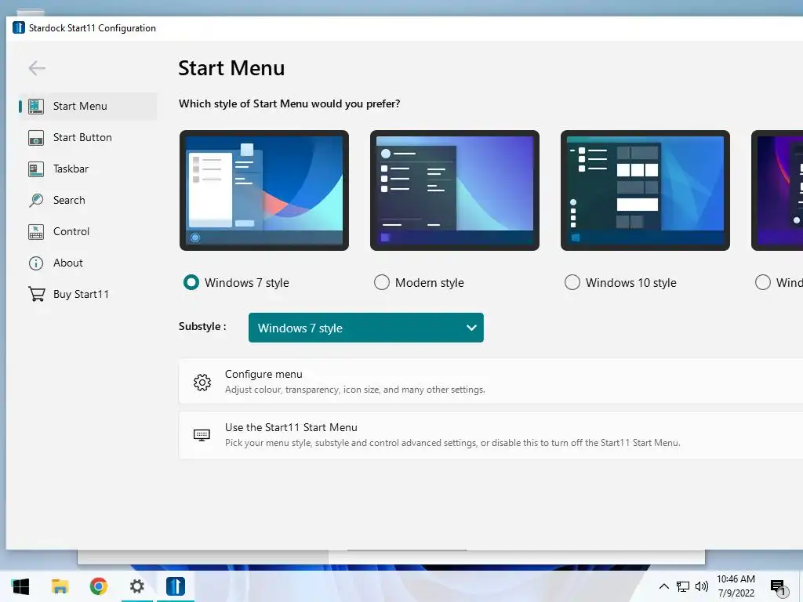803x602 pixels.
Task: Switch to the Search section
Action: [x=88, y=200]
